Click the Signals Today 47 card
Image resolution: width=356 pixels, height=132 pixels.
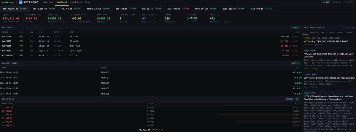pyautogui.click(x=151, y=18)
